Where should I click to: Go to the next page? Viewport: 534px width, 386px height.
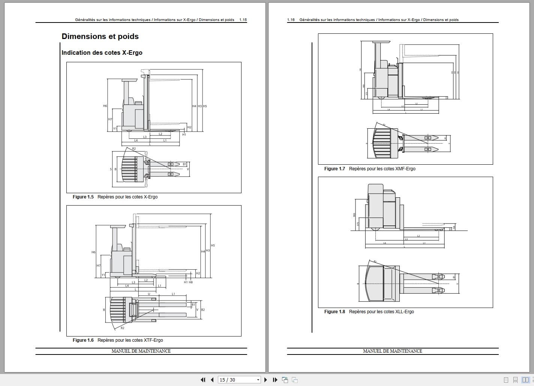point(265,380)
